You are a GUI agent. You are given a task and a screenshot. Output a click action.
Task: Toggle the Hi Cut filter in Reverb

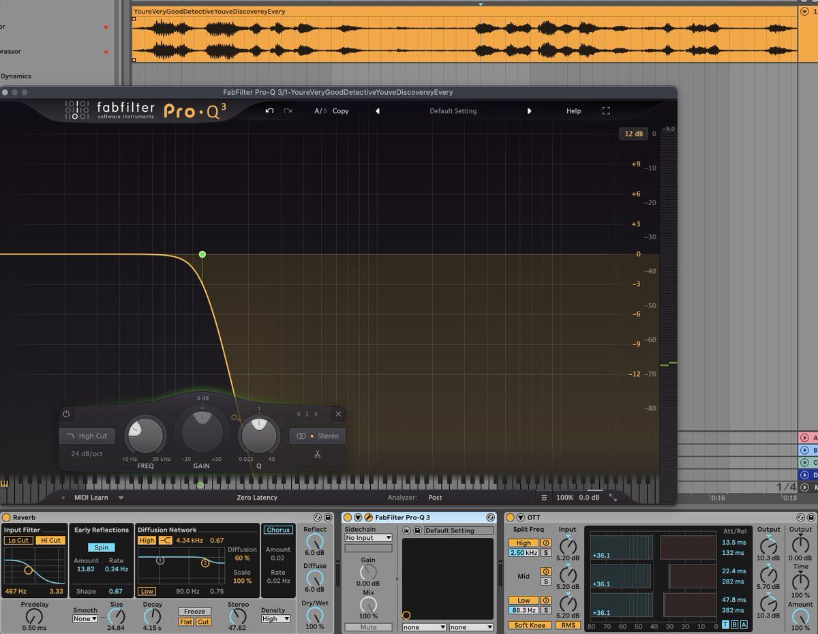(50, 541)
